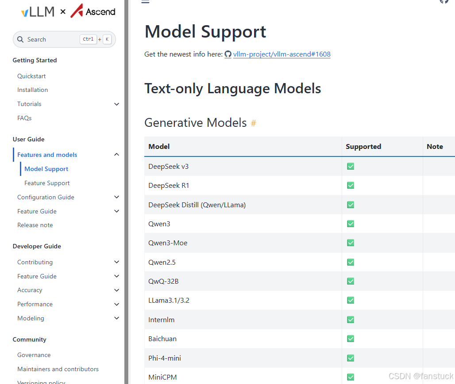Click the Supported column header
The height and width of the screenshot is (384, 455).
(382, 147)
